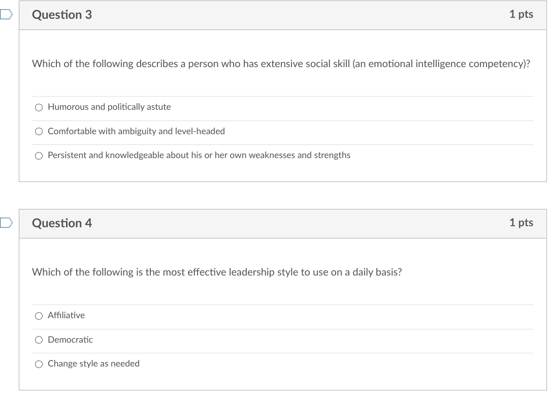Click the Question 4 header
Viewport: 549px width, 395px height.
[62, 223]
